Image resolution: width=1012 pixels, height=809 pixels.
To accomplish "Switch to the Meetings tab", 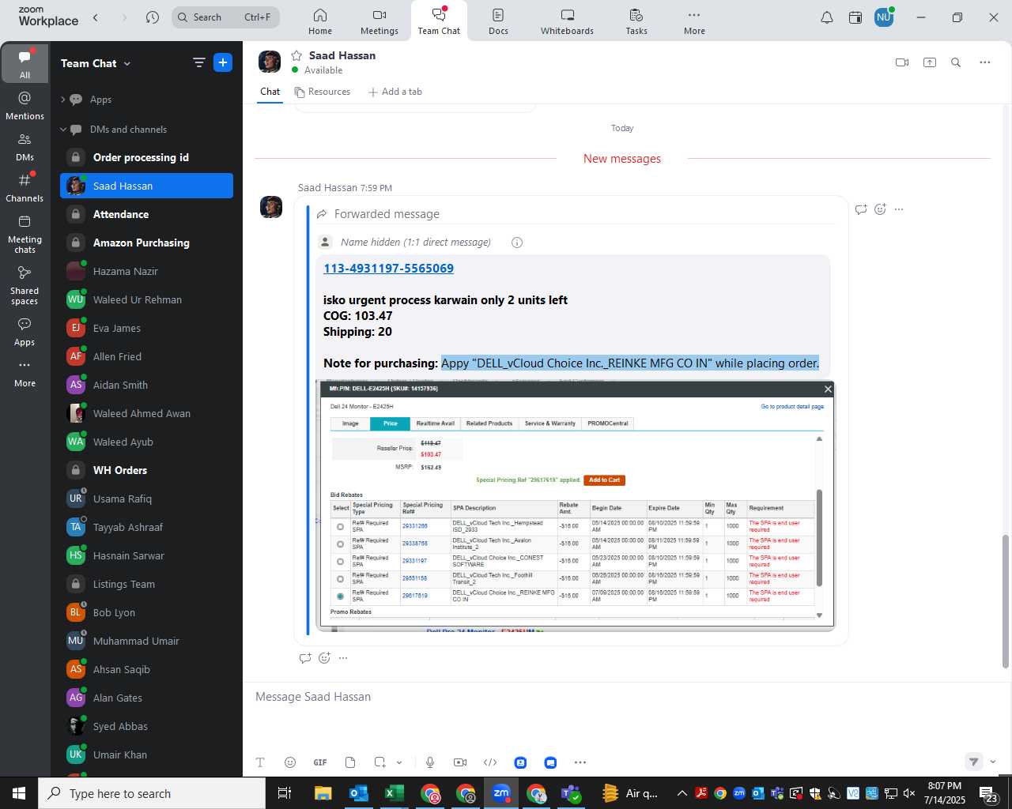I will coord(379,21).
